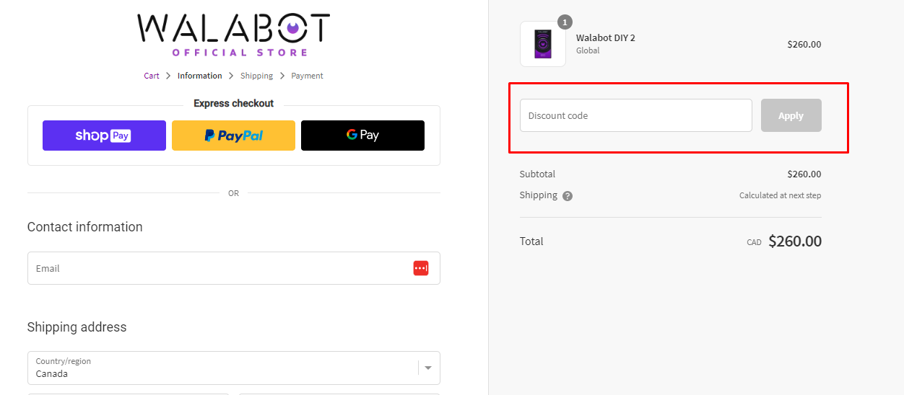Click the Contact information heading
The height and width of the screenshot is (395, 904).
84,227
